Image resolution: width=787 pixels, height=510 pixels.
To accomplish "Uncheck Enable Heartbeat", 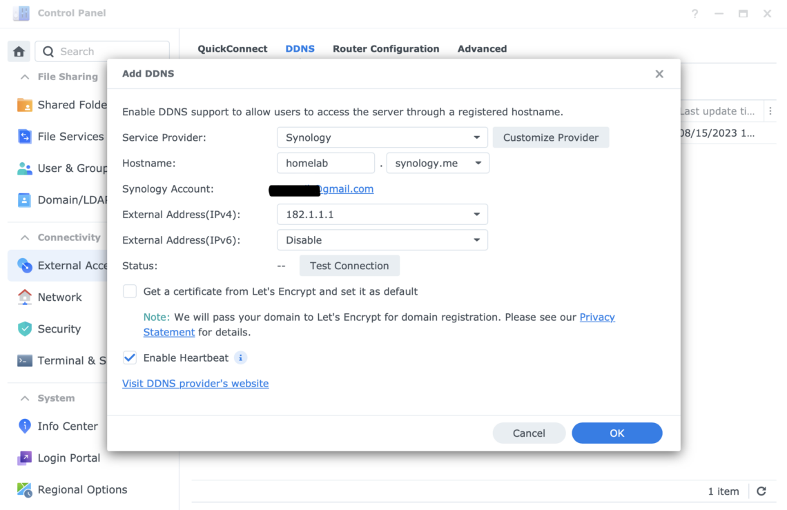I will coord(129,357).
